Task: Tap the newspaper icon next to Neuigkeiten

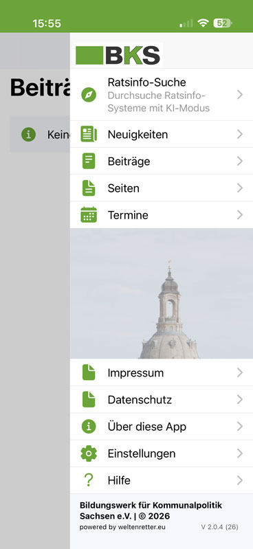Action: tap(89, 134)
